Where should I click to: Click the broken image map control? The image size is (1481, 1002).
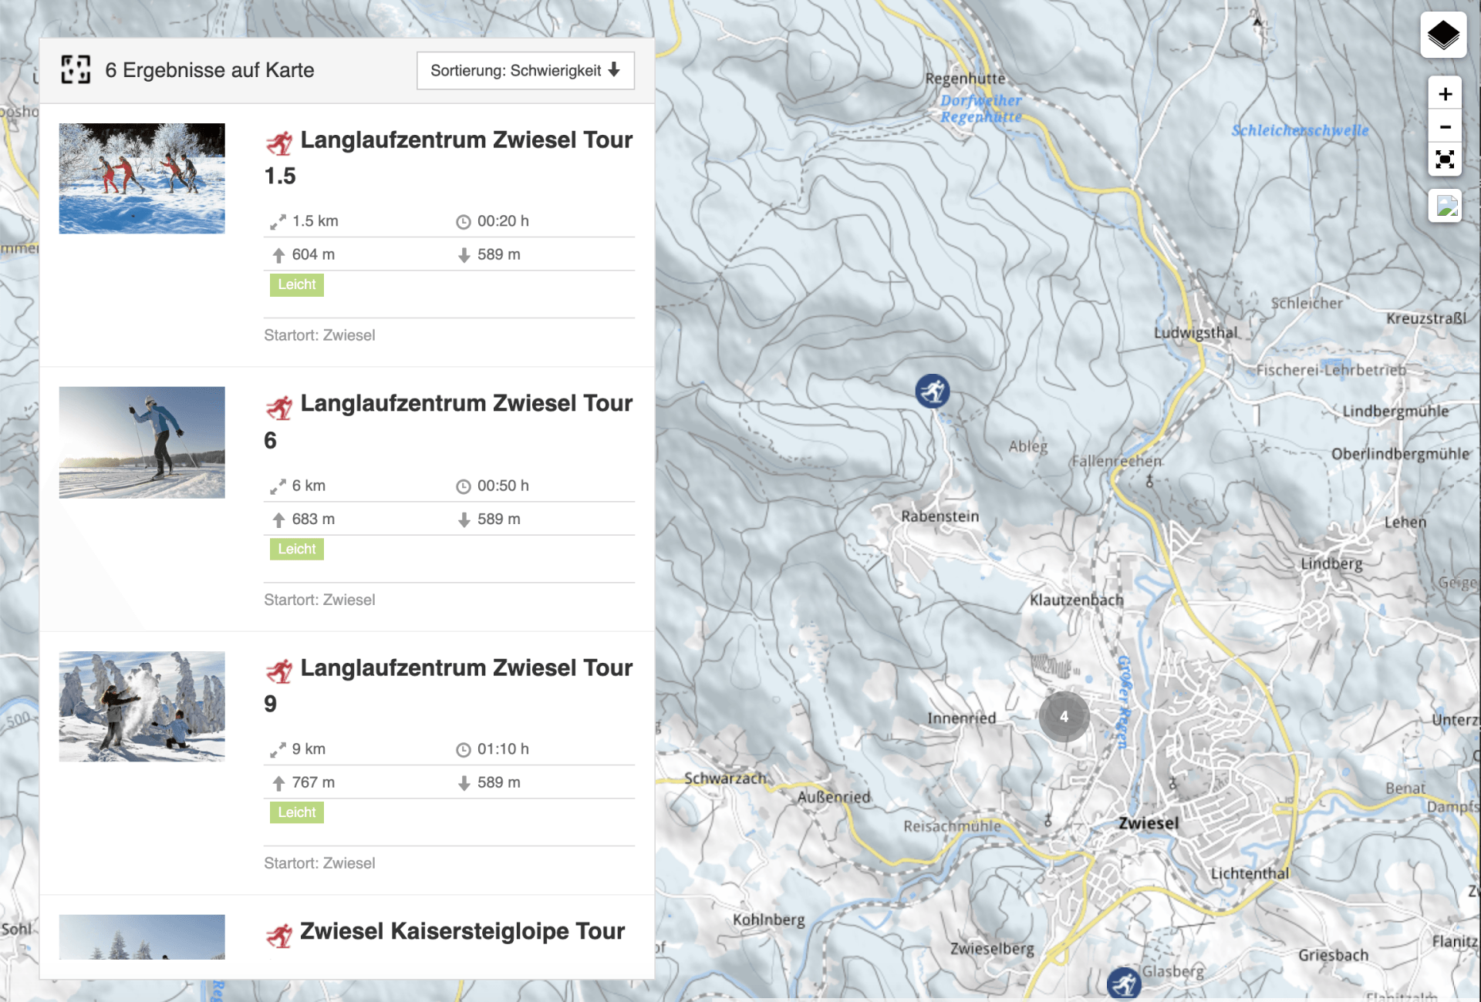point(1445,206)
